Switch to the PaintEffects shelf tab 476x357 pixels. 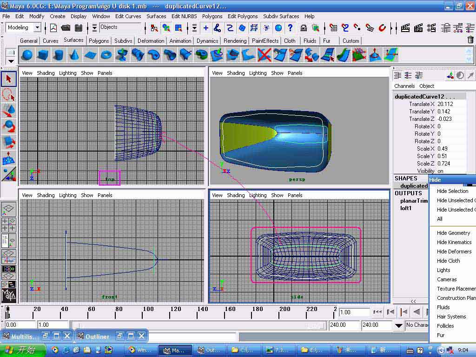click(265, 41)
